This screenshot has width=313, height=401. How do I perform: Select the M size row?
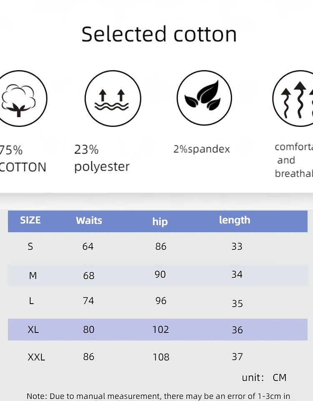click(158, 275)
